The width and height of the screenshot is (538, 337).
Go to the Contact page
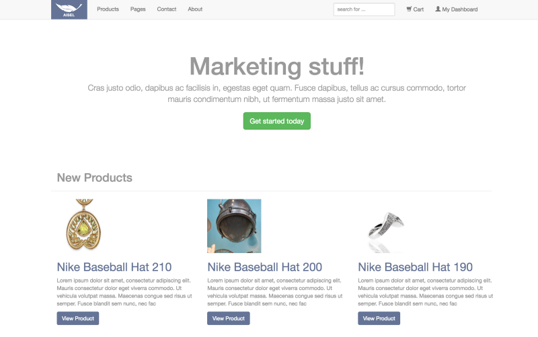point(167,9)
